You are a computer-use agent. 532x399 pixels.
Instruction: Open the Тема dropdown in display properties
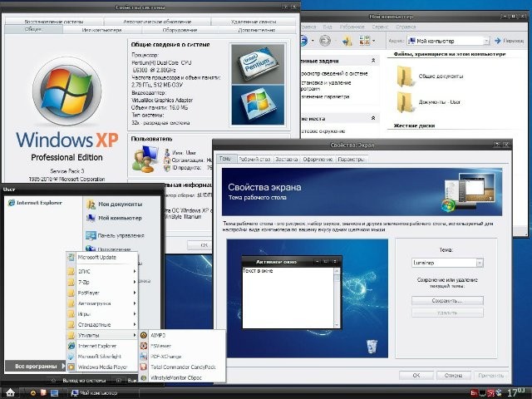(480, 263)
